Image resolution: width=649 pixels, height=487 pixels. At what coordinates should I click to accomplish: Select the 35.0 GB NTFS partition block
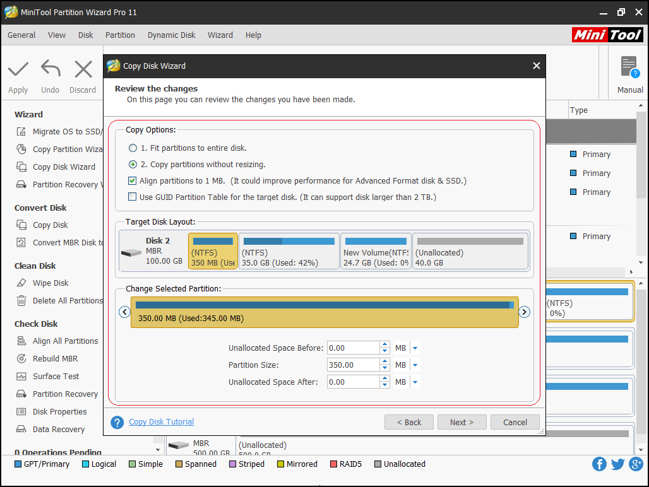pyautogui.click(x=289, y=251)
